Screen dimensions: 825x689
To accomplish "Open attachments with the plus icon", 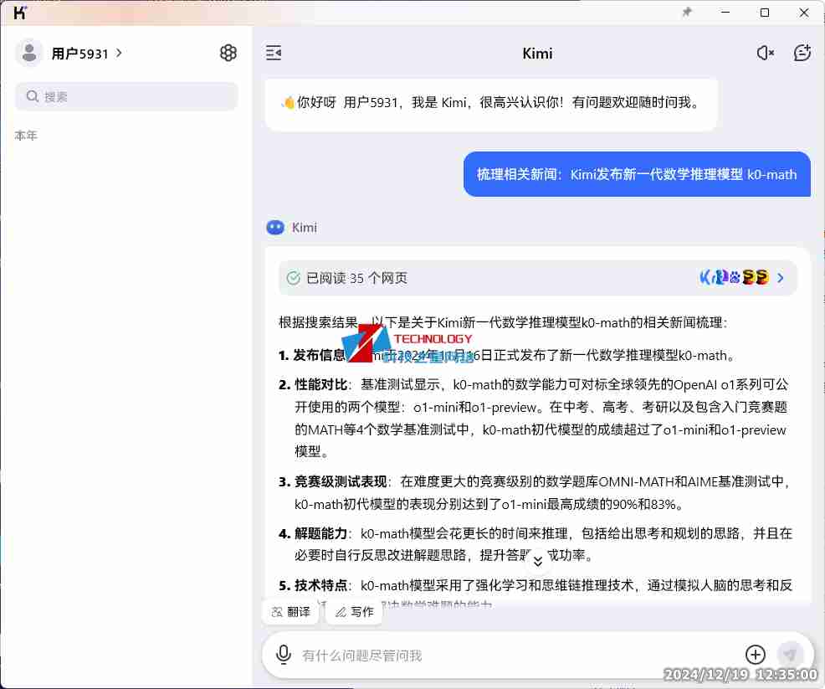I will coord(755,655).
